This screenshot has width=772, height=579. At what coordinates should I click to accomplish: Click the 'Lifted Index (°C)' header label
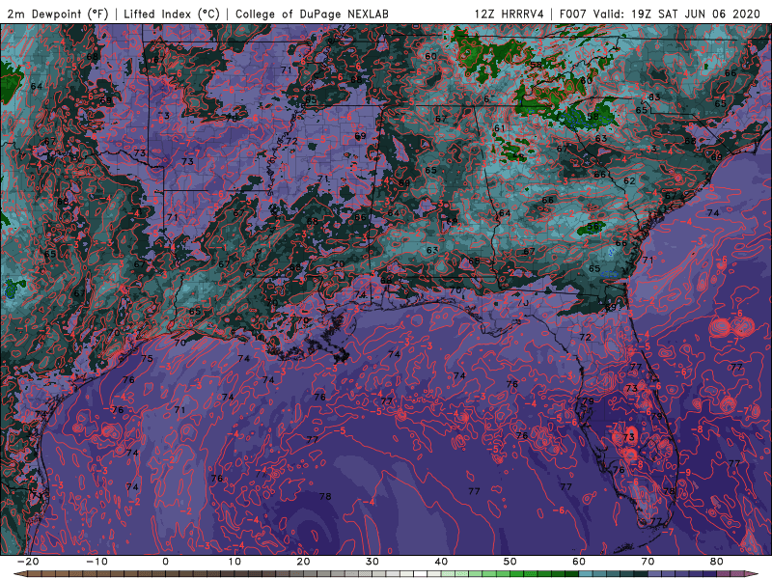point(172,14)
